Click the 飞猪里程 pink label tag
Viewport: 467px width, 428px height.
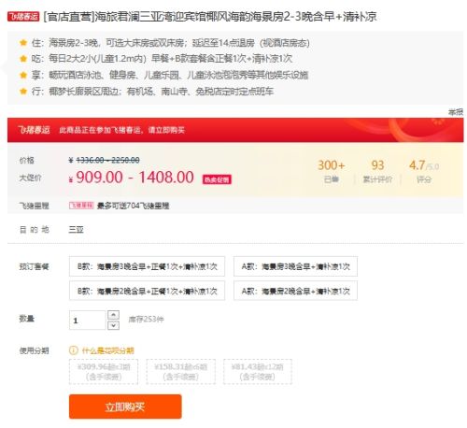(x=81, y=206)
